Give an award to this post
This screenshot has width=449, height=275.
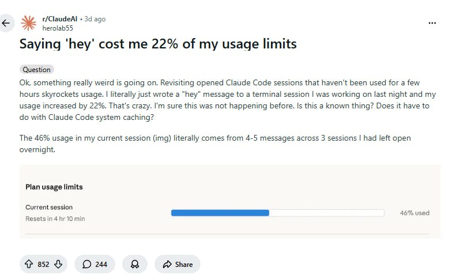(135, 264)
